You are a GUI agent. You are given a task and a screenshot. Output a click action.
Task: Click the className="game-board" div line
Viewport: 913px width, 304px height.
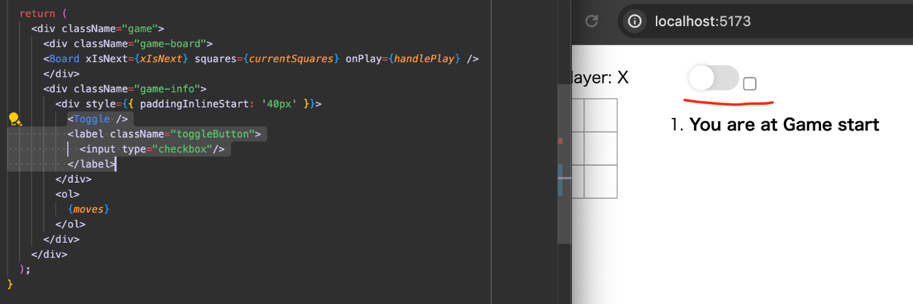(128, 44)
